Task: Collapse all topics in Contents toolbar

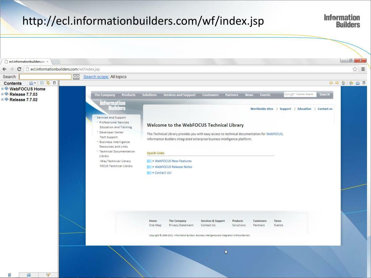Action: pos(42,83)
